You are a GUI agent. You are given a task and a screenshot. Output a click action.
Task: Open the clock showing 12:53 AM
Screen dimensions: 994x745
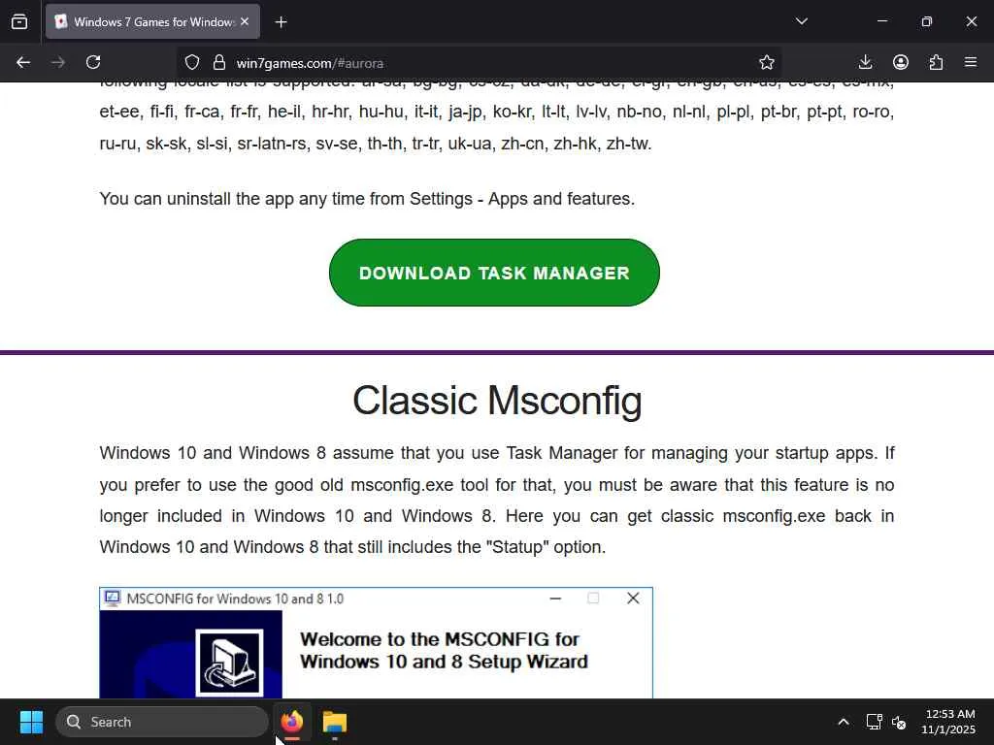pyautogui.click(x=948, y=722)
